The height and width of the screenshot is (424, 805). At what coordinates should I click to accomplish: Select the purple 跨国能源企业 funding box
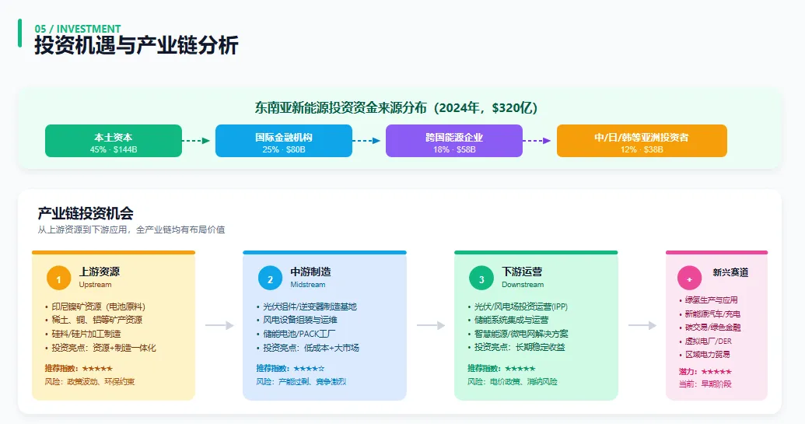tap(454, 141)
